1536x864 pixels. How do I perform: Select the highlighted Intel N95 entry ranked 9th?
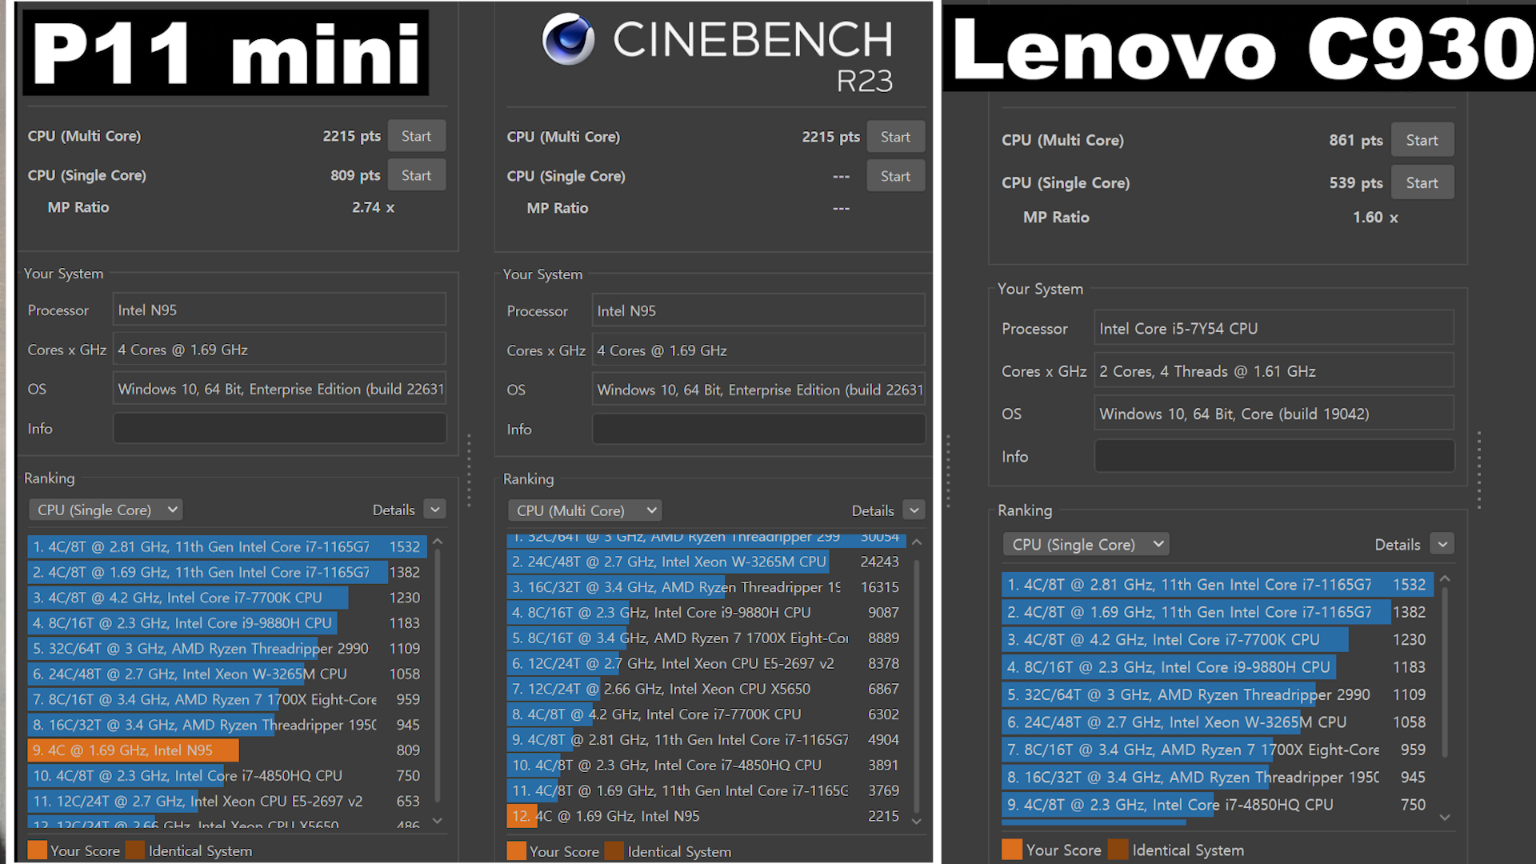pos(133,750)
